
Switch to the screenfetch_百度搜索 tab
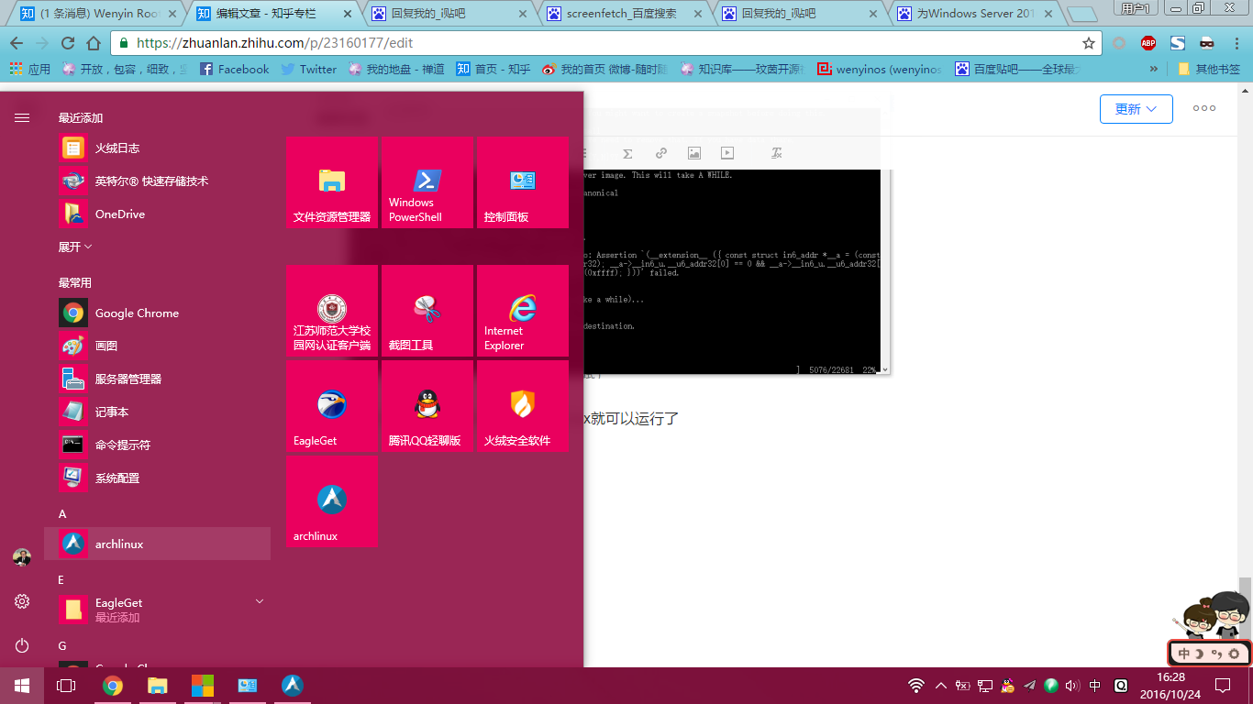tap(624, 14)
